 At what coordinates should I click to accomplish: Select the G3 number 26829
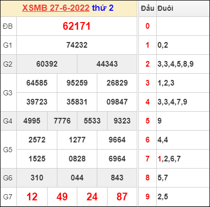coord(117,83)
